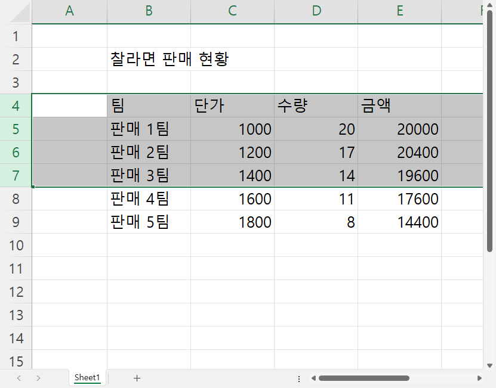Select row 2 header
Image resolution: width=496 pixels, height=388 pixels.
click(x=16, y=59)
